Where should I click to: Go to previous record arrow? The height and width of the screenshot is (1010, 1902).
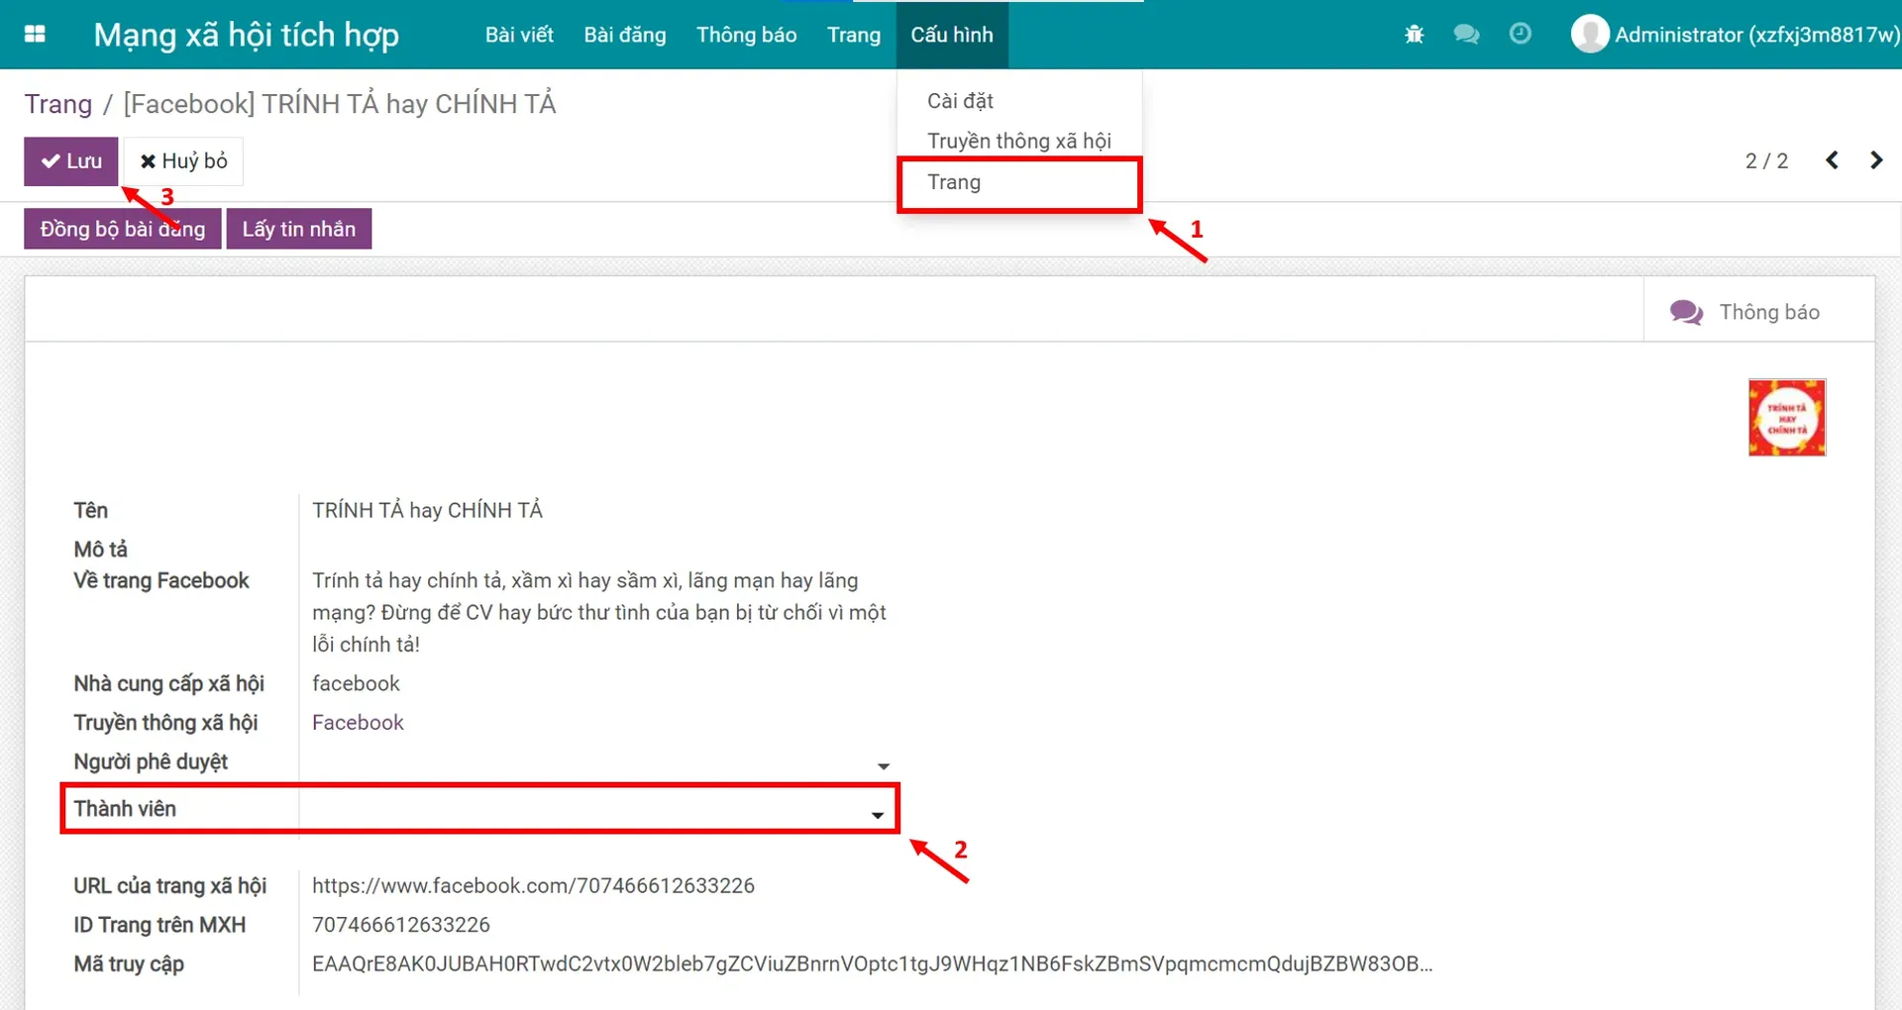point(1832,160)
